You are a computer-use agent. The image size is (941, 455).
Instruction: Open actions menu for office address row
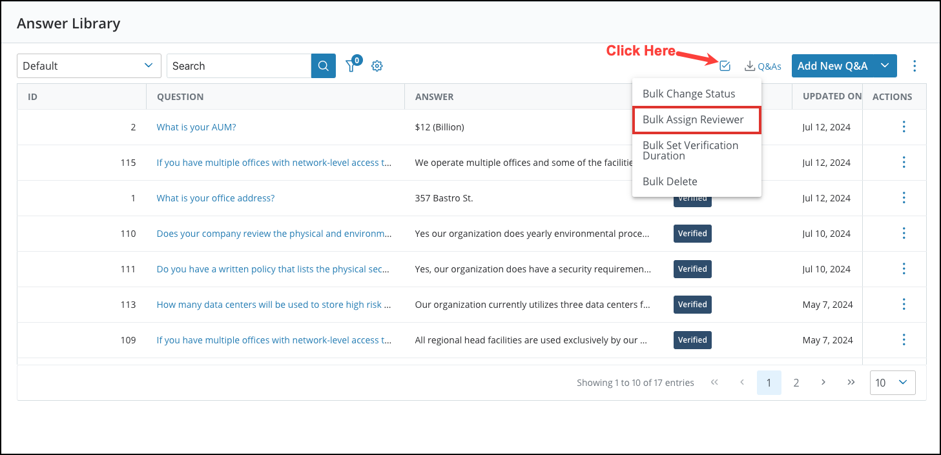(x=904, y=198)
